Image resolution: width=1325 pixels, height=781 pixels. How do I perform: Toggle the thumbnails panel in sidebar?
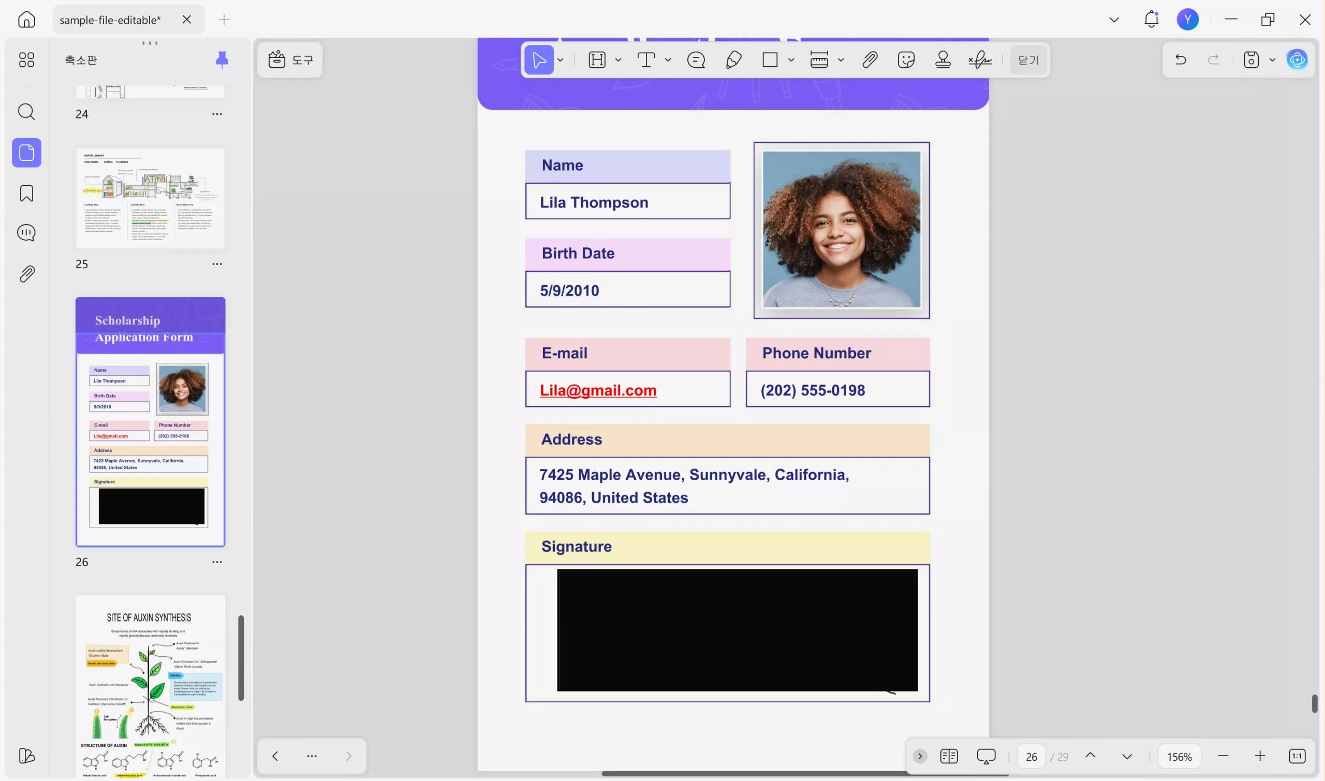pos(26,153)
